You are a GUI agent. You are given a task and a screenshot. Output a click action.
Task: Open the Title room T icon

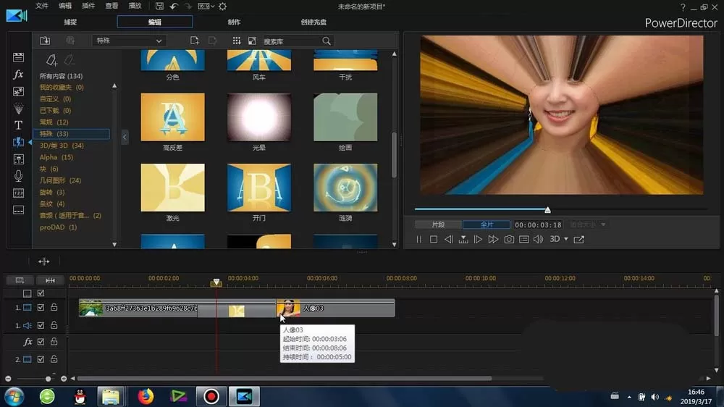point(18,125)
